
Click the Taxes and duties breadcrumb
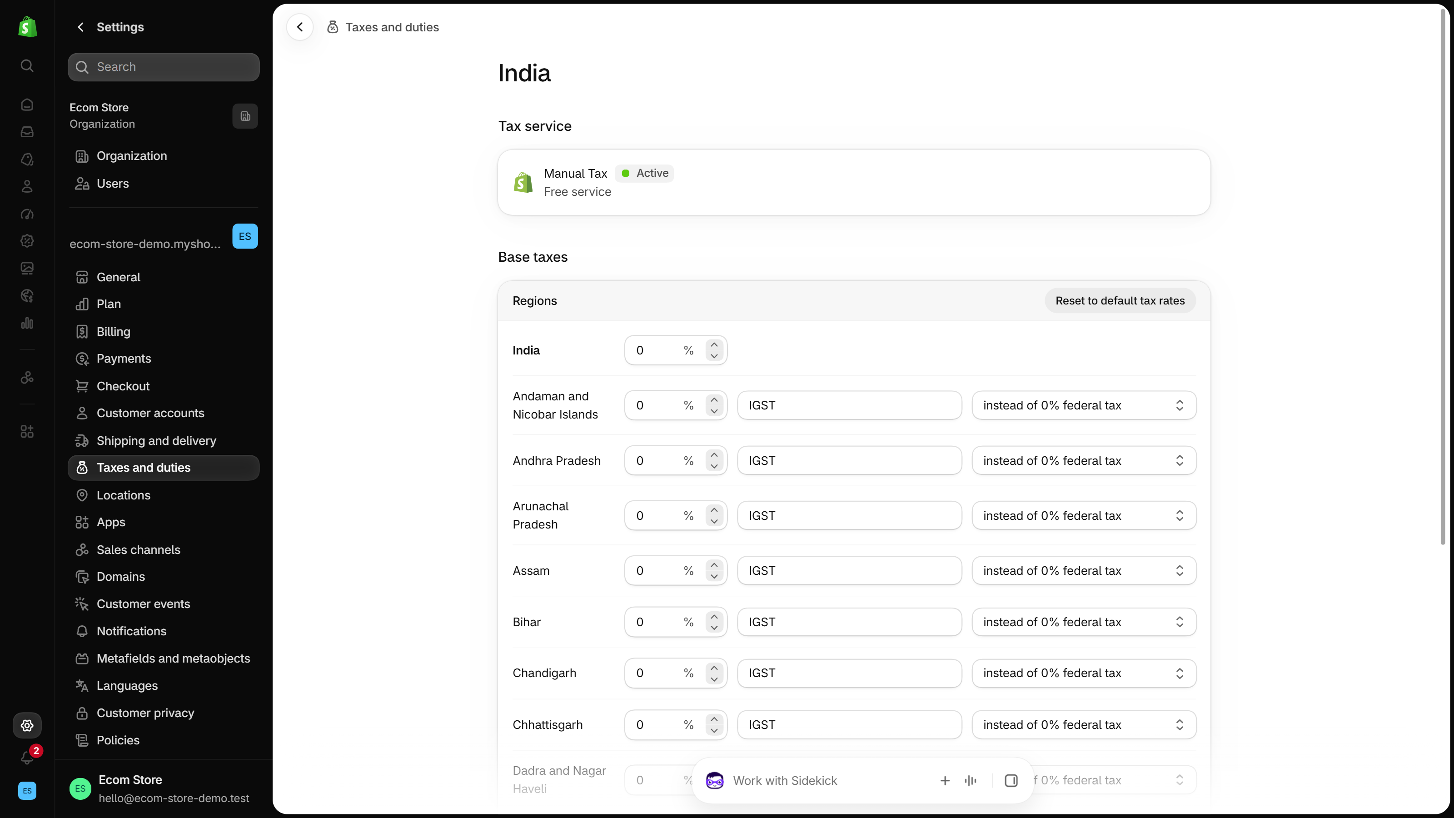[x=392, y=27]
